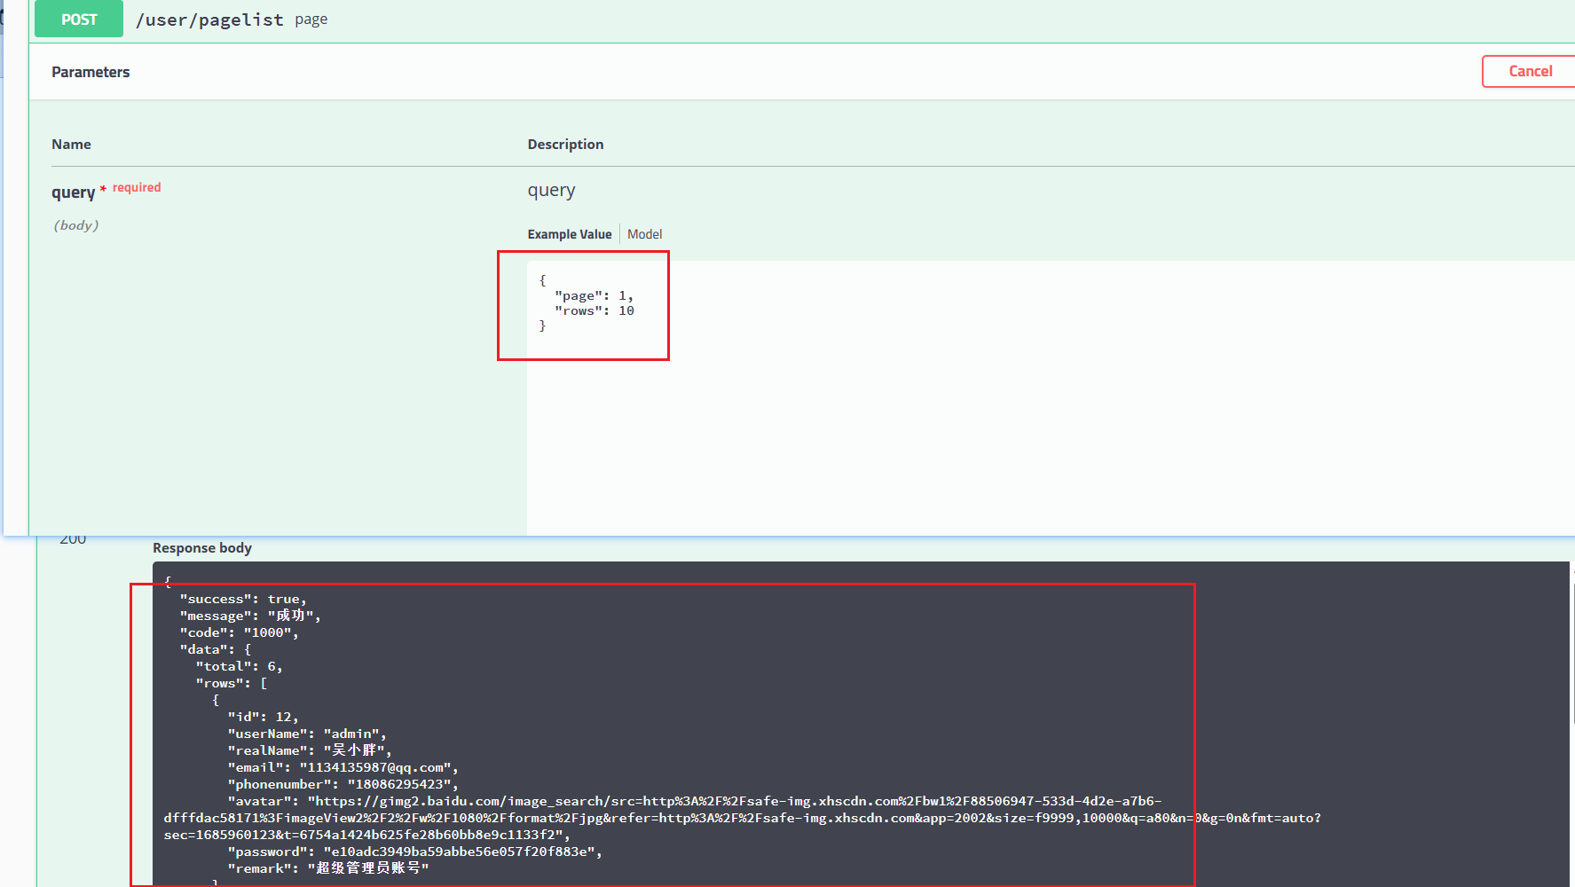The height and width of the screenshot is (887, 1575).
Task: Switch to the Model tab
Action: (x=645, y=234)
